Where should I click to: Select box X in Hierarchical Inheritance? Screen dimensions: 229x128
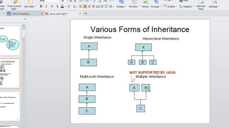coord(143,47)
